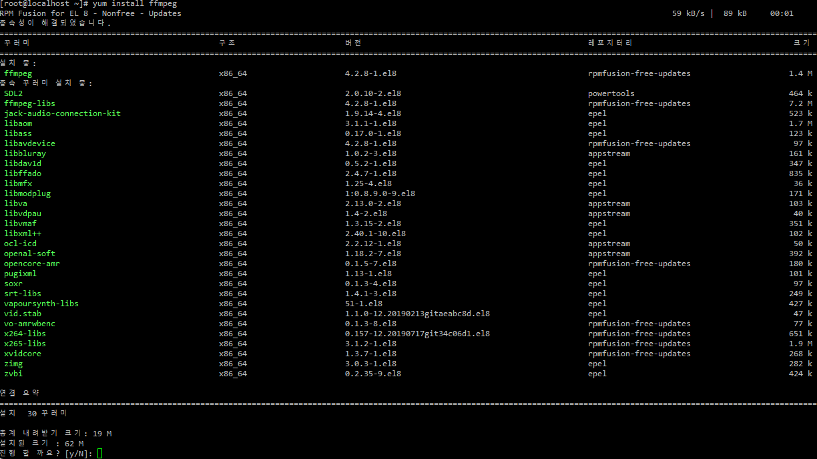
Task: Select the vid.stab package name
Action: tap(23, 314)
